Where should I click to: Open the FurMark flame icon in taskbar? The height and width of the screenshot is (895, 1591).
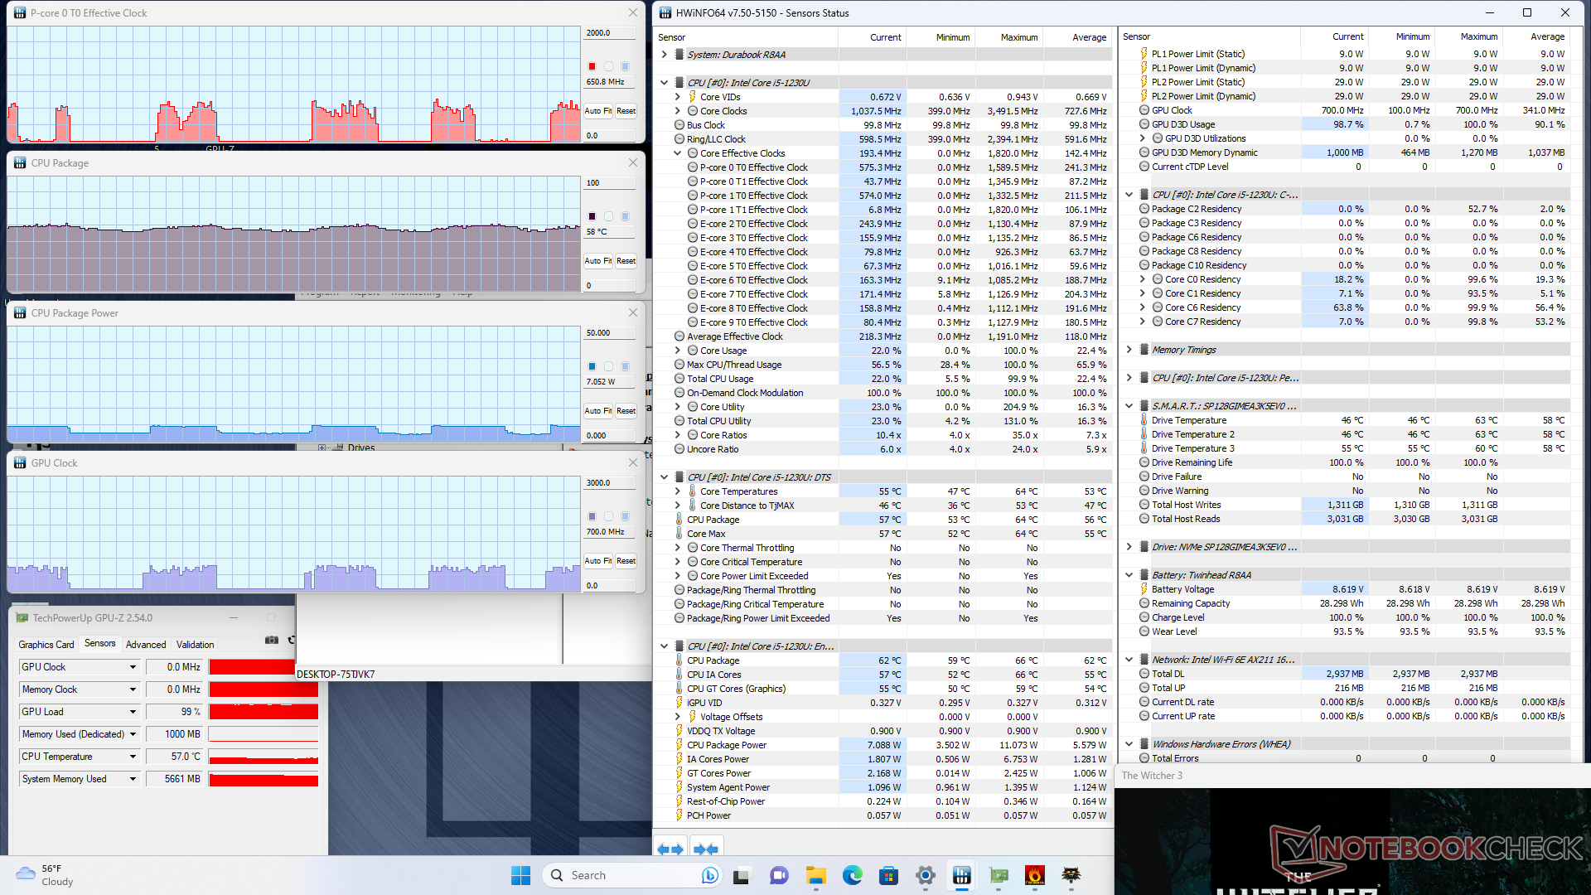[1034, 875]
